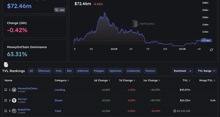Expand the TVL Range dropdown

206,71
